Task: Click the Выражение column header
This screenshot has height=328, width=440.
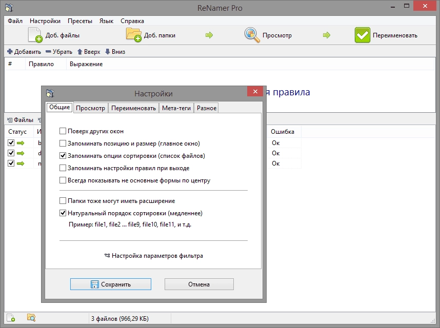Action: click(x=86, y=64)
